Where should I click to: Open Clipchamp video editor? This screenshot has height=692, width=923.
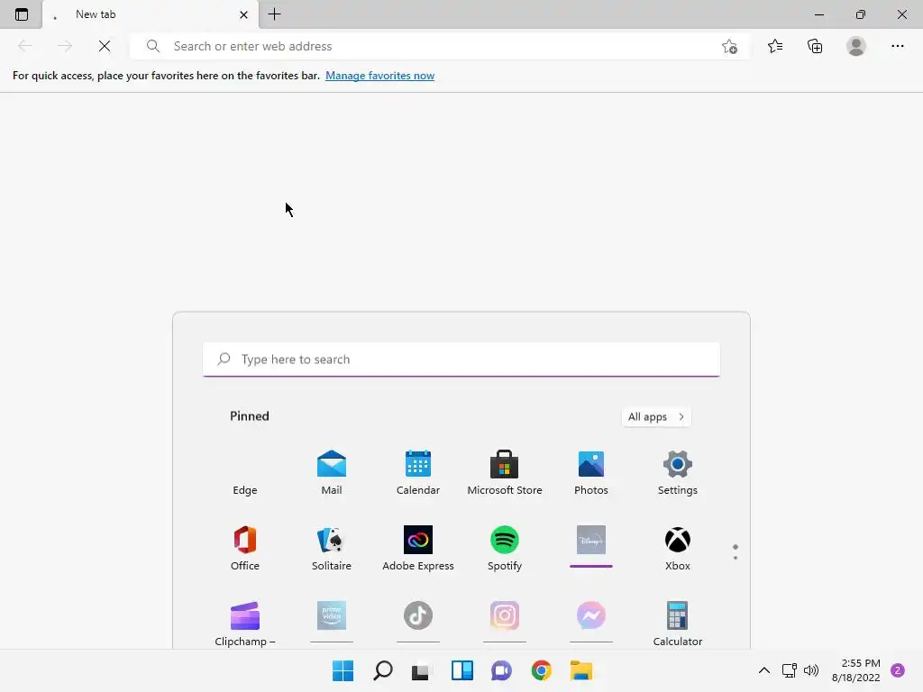[245, 624]
